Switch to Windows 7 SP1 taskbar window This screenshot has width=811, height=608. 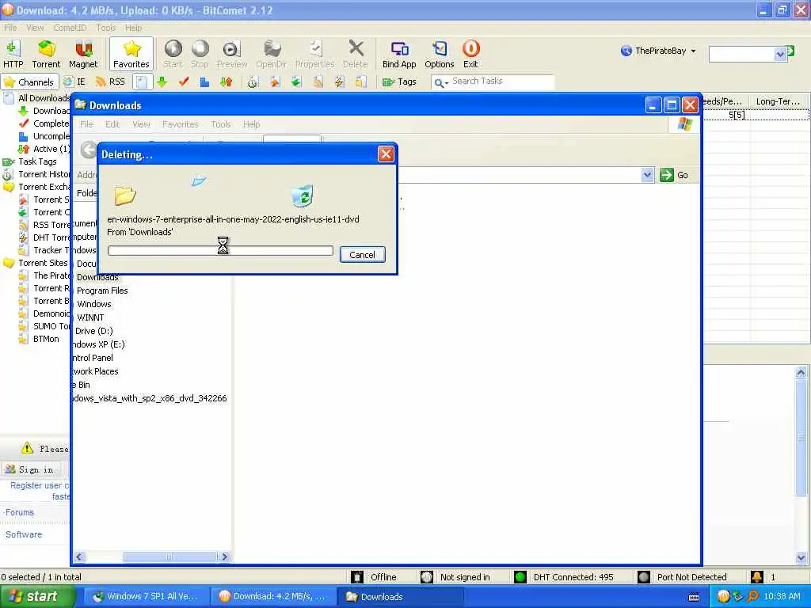(x=146, y=597)
